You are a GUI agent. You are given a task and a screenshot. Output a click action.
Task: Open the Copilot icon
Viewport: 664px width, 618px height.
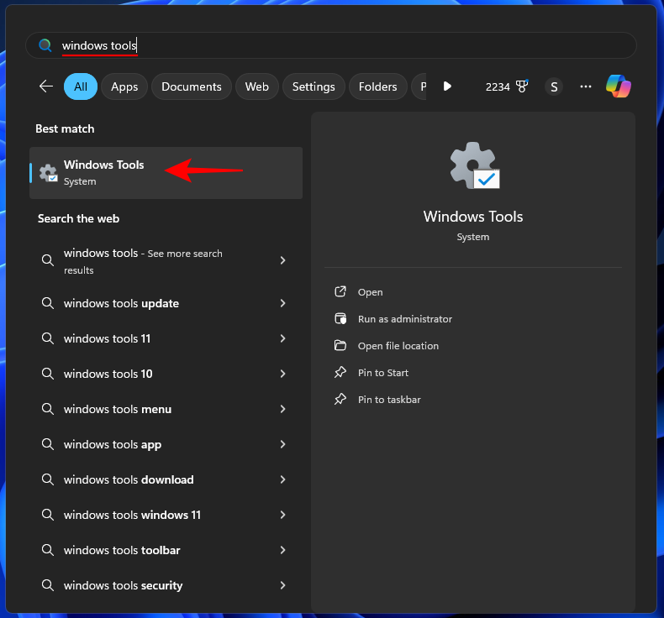coord(619,86)
